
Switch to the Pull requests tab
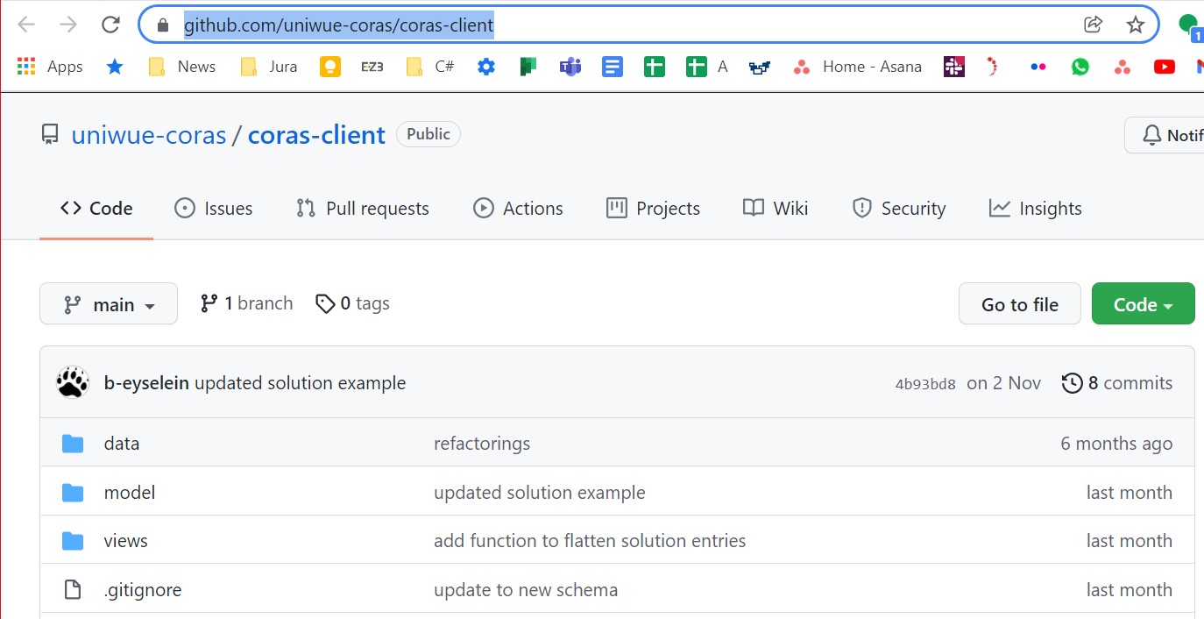click(x=363, y=209)
